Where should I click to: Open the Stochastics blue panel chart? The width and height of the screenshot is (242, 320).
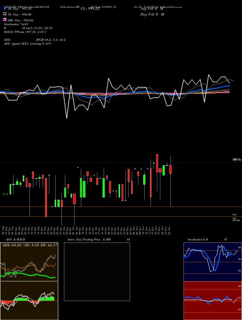(212, 262)
